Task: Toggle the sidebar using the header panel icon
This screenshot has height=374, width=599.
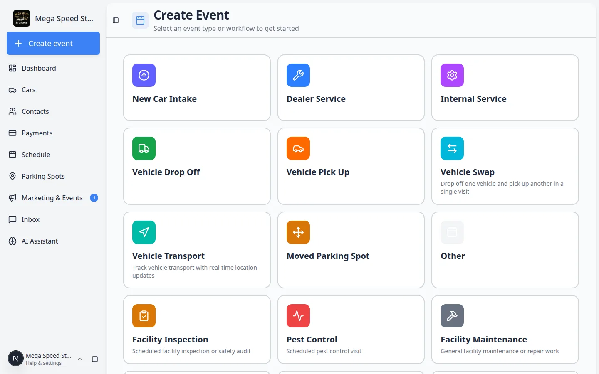Action: coord(116,20)
